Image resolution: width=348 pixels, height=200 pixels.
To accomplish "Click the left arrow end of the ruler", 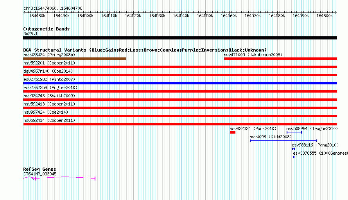I will click(x=24, y=12).
